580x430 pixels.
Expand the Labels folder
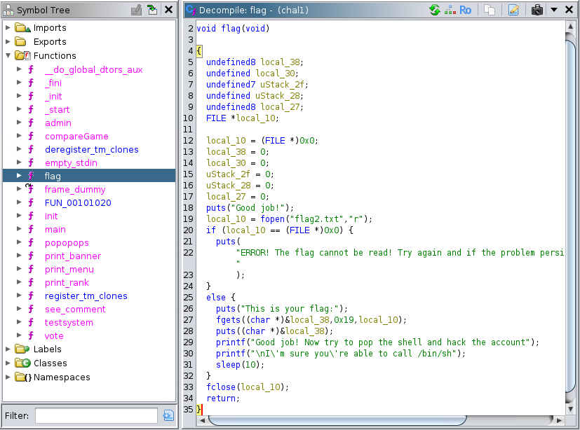pyautogui.click(x=8, y=349)
